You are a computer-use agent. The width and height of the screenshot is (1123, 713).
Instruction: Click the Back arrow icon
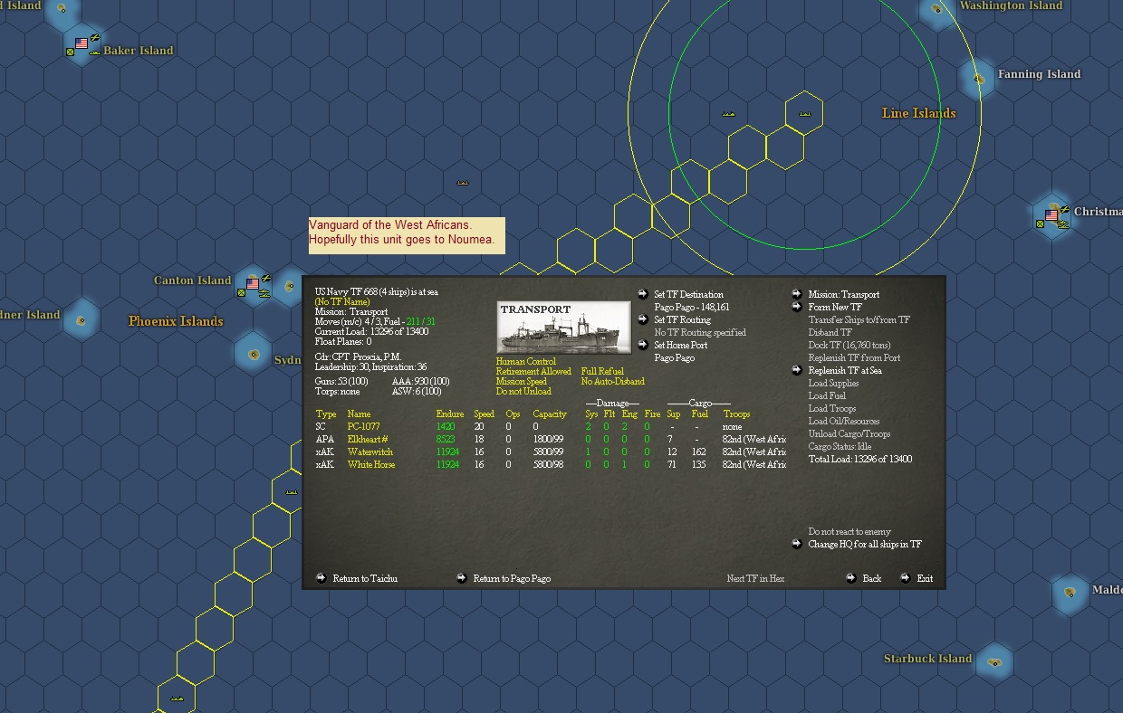tap(851, 578)
